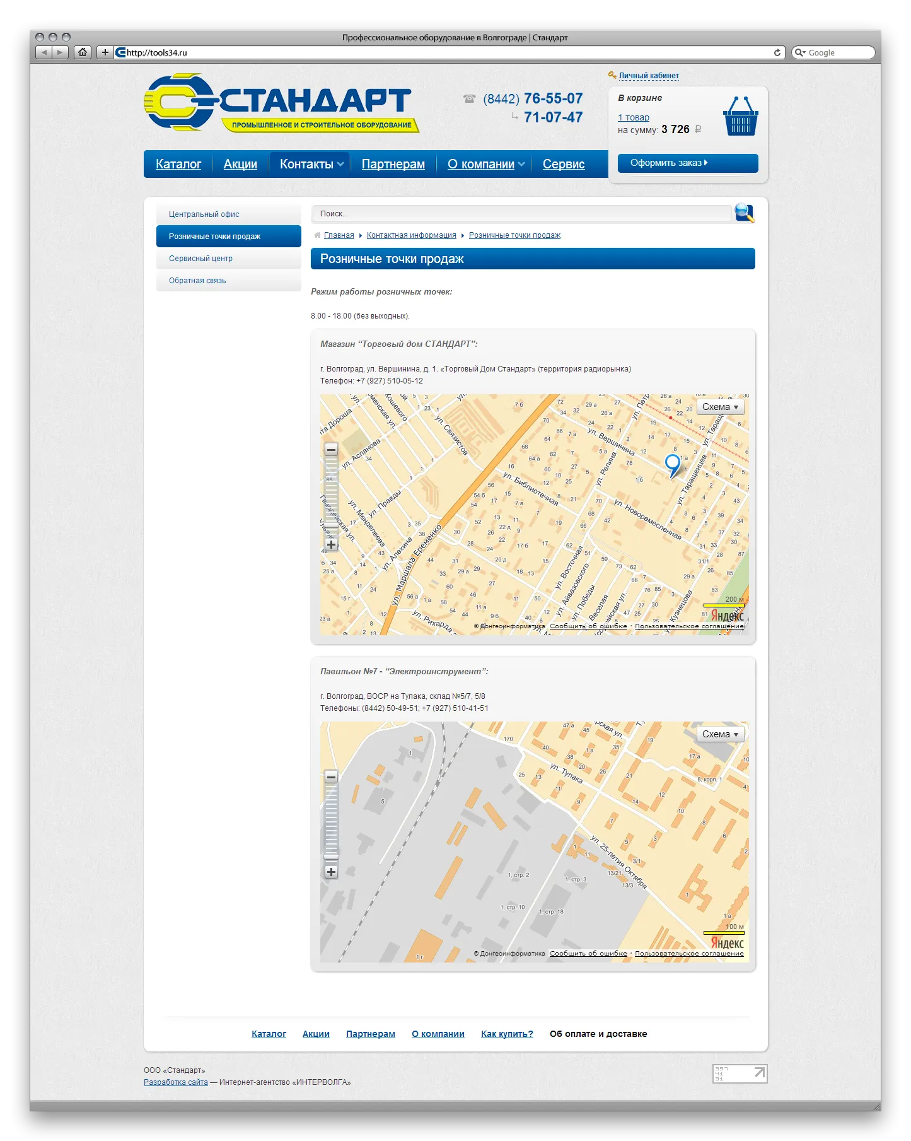Screen dimensions: 911x1141
Task: Go back with the browser back arrow
Action: pyautogui.click(x=44, y=52)
